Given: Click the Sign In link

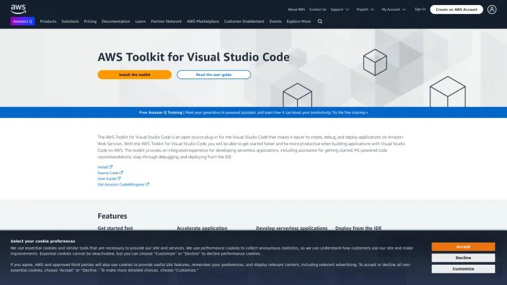Looking at the screenshot, I should [420, 9].
